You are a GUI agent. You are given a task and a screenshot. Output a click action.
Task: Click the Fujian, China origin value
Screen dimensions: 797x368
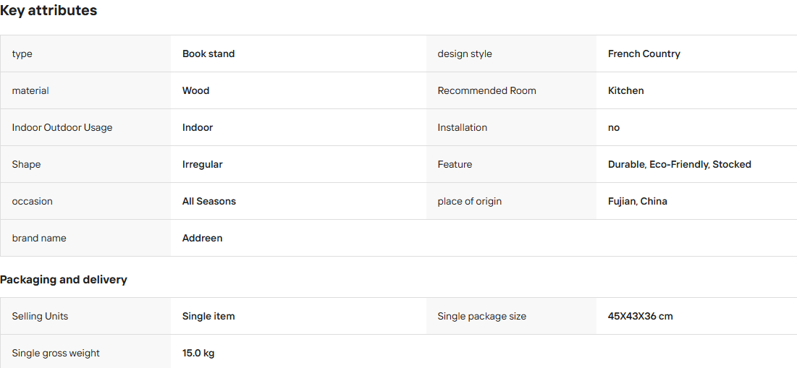(x=638, y=202)
